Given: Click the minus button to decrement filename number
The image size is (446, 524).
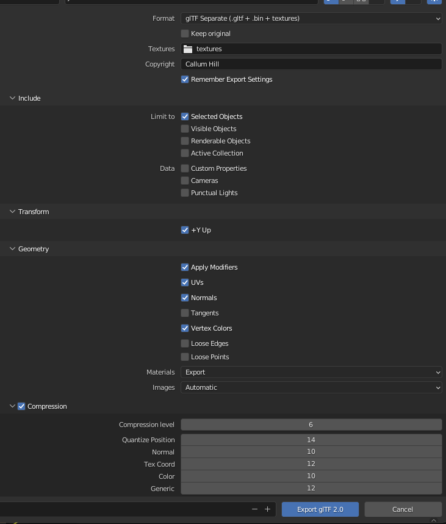Looking at the screenshot, I should click(254, 509).
